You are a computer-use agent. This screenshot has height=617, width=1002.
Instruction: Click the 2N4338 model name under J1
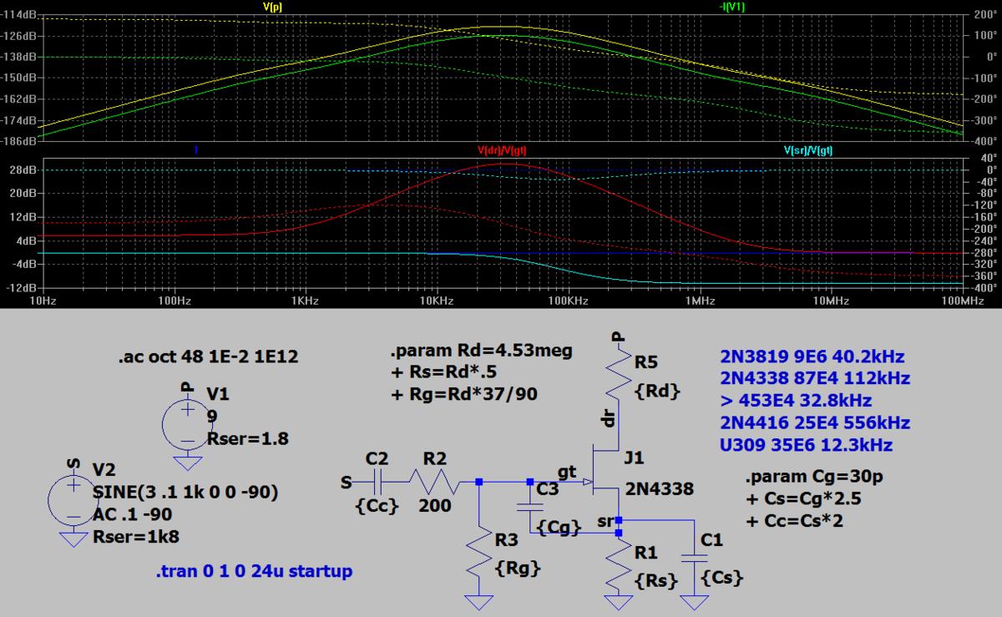[657, 488]
